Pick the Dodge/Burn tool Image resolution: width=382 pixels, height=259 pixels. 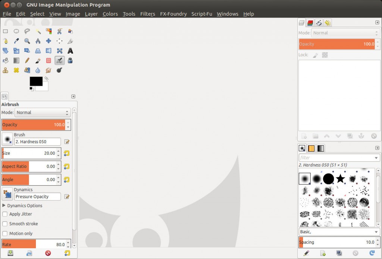pyautogui.click(x=59, y=70)
